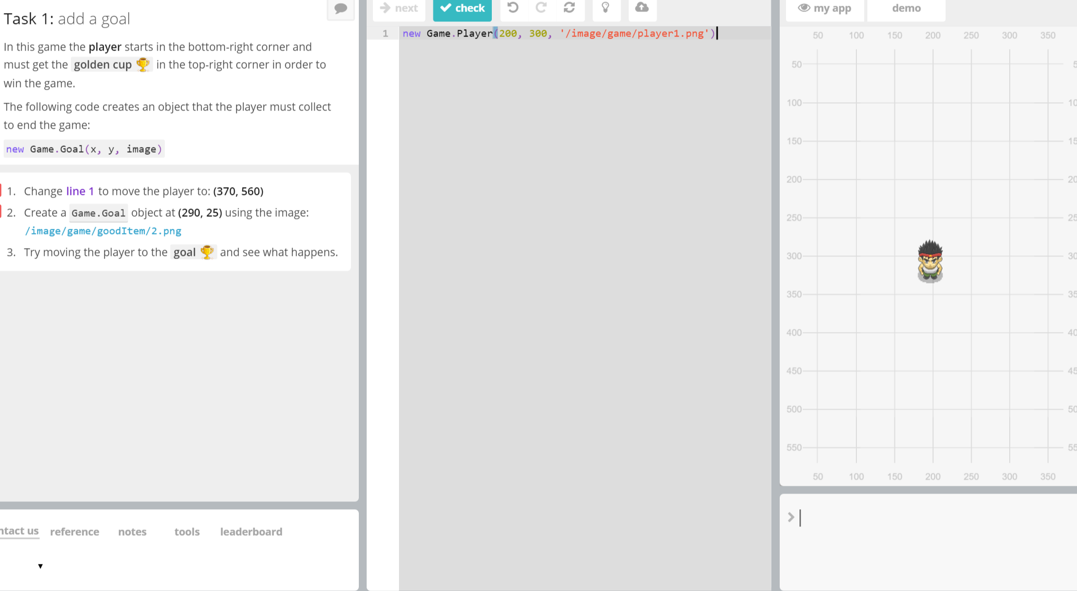Screen dimensions: 1077x591
Task: Open the comment speech bubble icon
Action: 341,8
